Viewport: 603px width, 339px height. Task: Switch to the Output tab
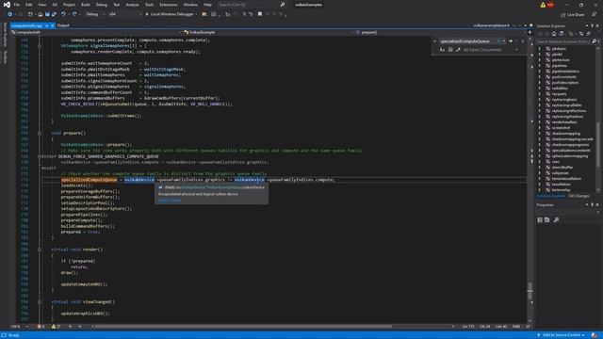(63, 25)
